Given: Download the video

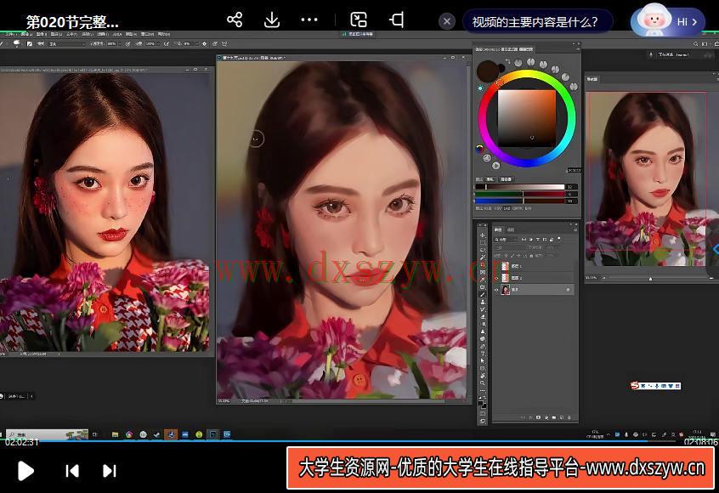Looking at the screenshot, I should point(272,20).
